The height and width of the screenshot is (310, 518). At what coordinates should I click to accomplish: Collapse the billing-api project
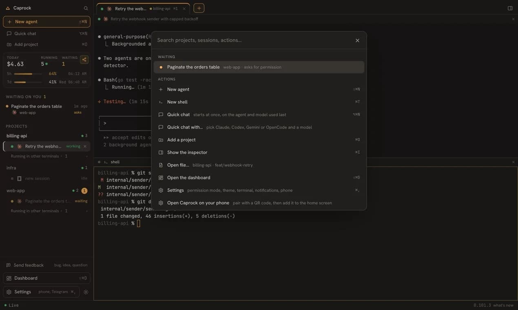46,136
